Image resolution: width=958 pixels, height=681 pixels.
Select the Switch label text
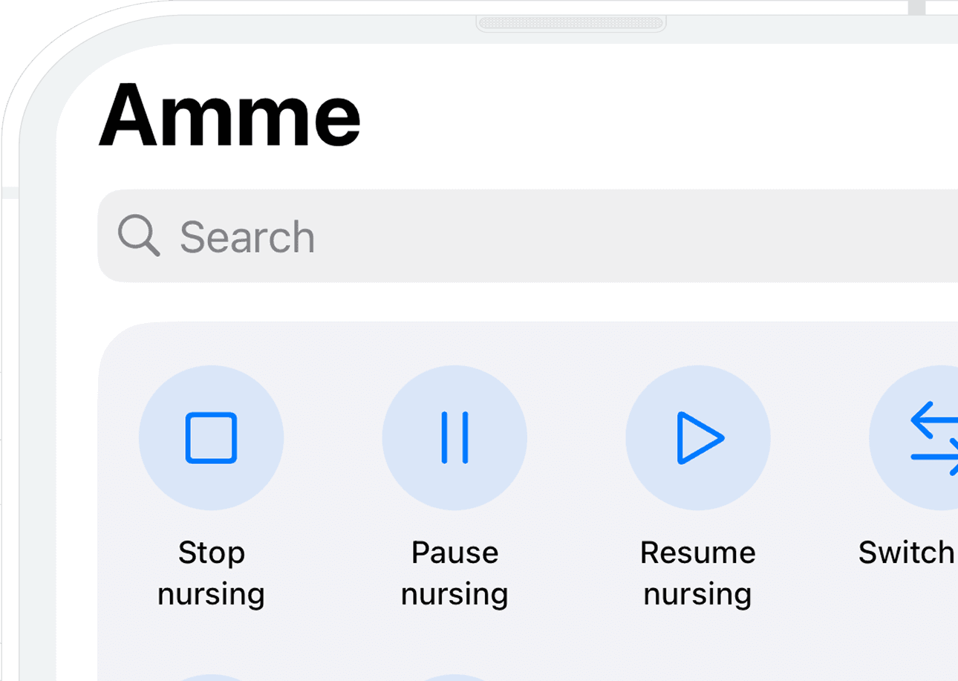905,552
